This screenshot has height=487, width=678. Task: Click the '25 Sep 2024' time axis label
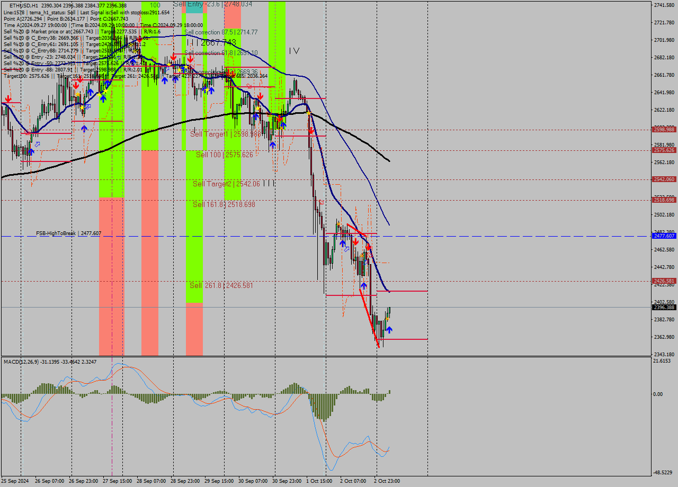tap(15, 481)
